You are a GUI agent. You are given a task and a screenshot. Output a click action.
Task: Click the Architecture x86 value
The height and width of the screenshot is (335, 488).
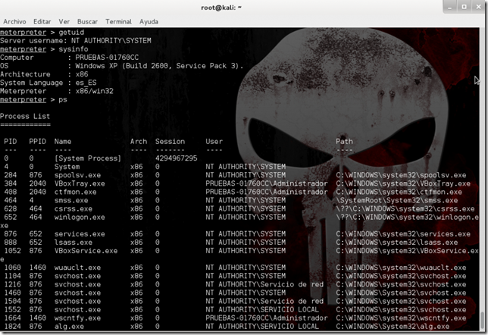coord(82,74)
